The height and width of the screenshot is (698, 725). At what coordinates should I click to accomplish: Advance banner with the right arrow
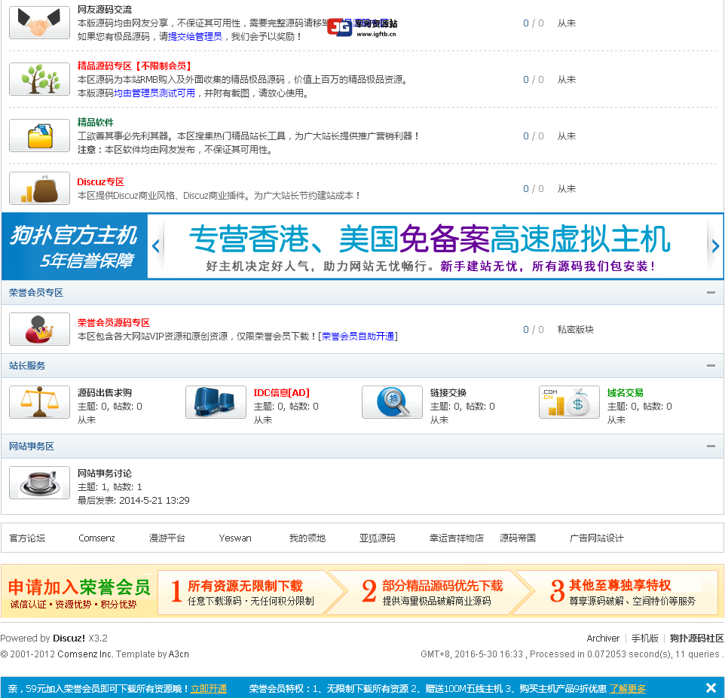tap(714, 246)
